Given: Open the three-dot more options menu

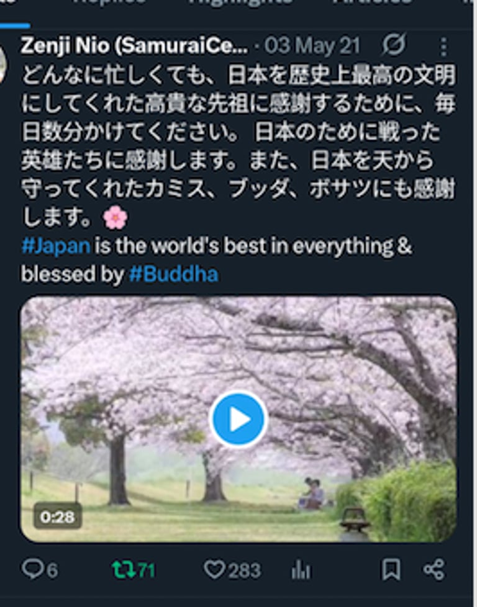Looking at the screenshot, I should click(443, 47).
